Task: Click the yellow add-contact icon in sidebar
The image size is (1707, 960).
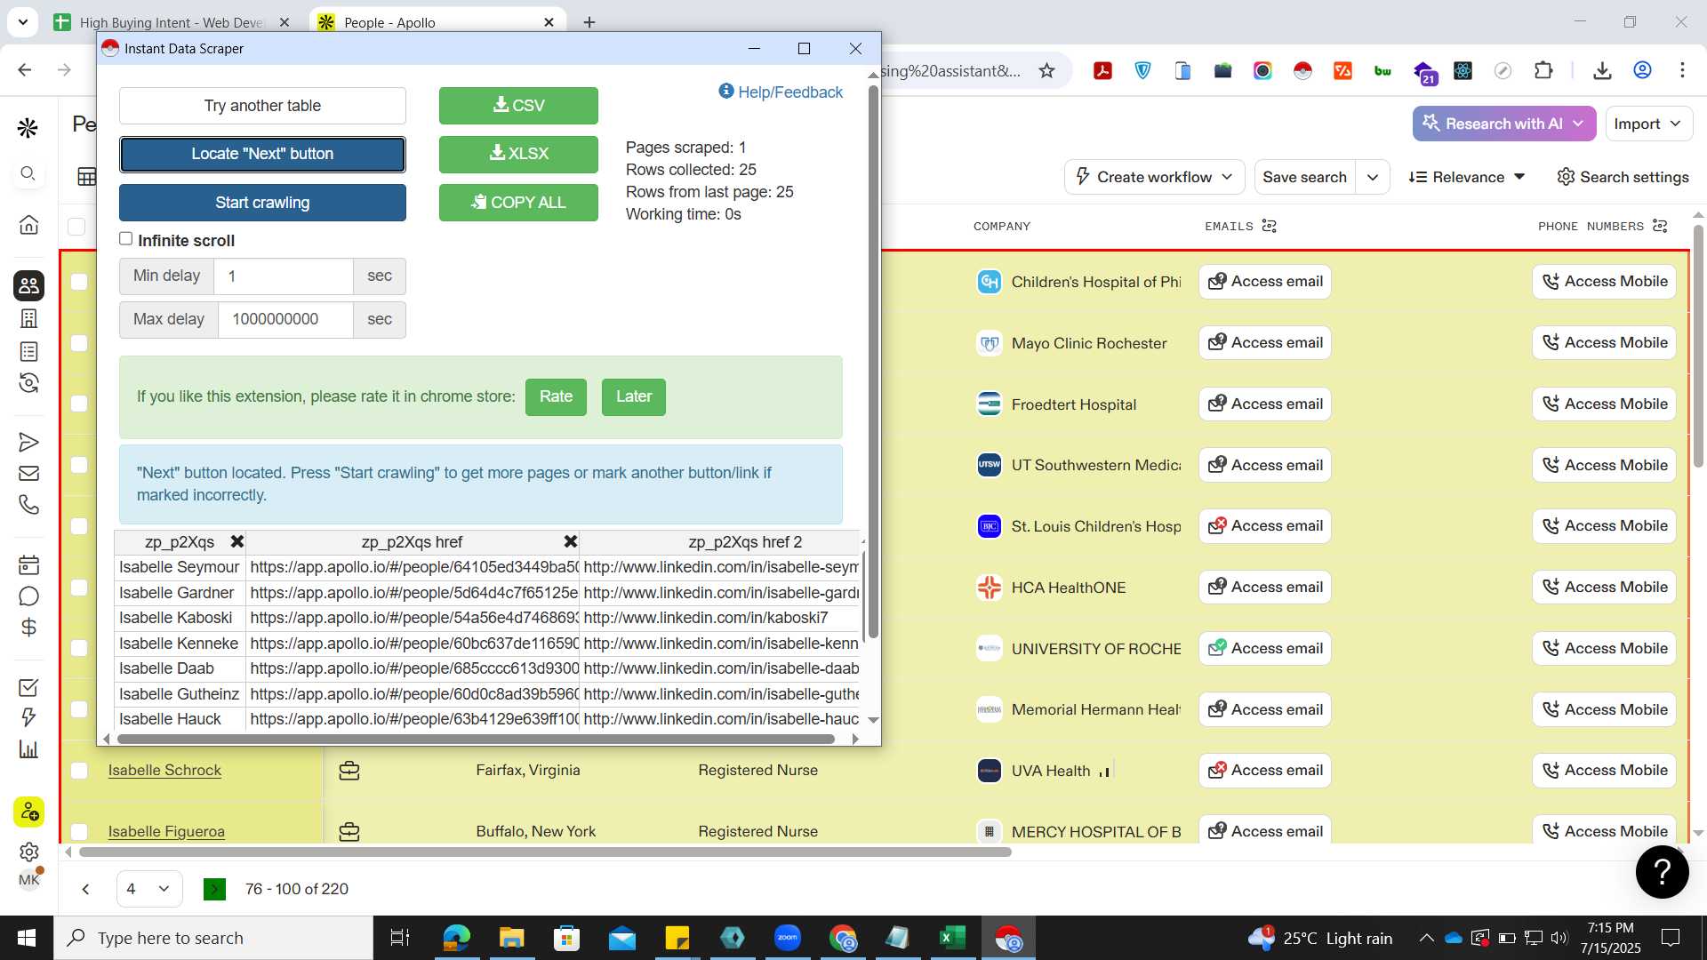Action: 28,812
